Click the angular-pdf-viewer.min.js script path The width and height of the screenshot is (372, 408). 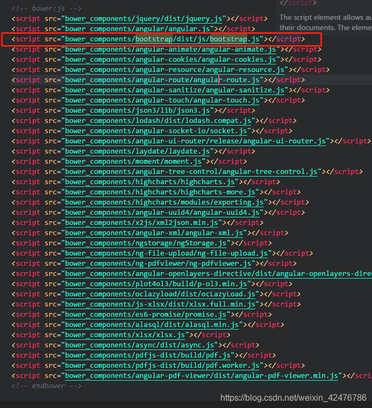pyautogui.click(x=202, y=376)
